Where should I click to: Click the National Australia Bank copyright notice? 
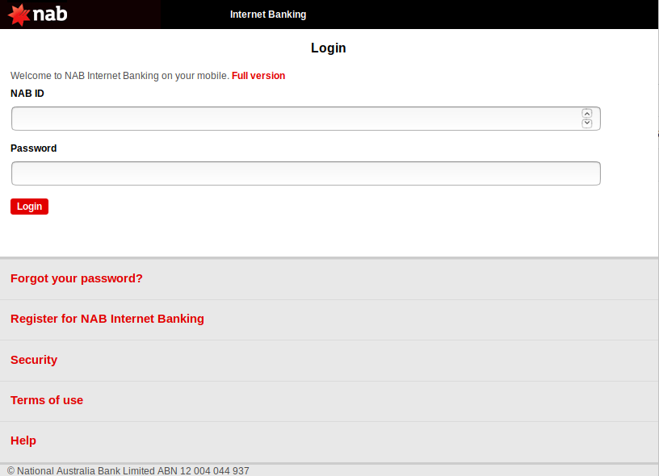point(128,470)
